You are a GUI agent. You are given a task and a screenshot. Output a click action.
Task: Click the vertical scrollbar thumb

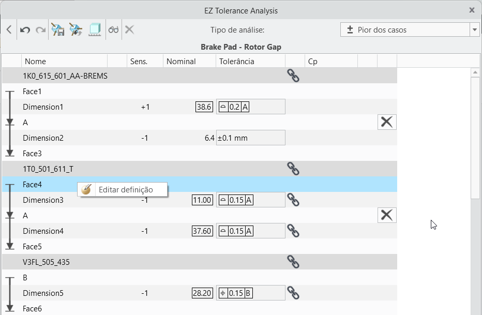tap(475, 138)
